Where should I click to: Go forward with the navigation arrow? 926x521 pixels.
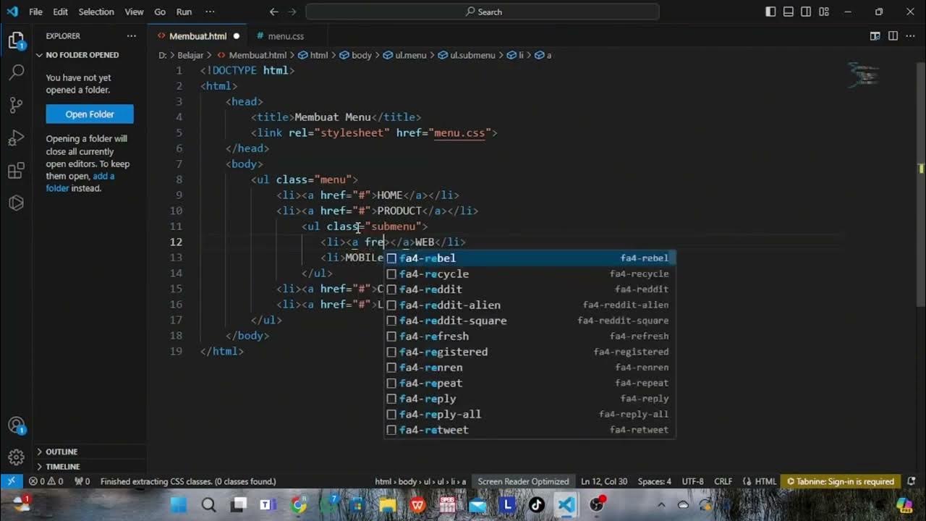292,12
